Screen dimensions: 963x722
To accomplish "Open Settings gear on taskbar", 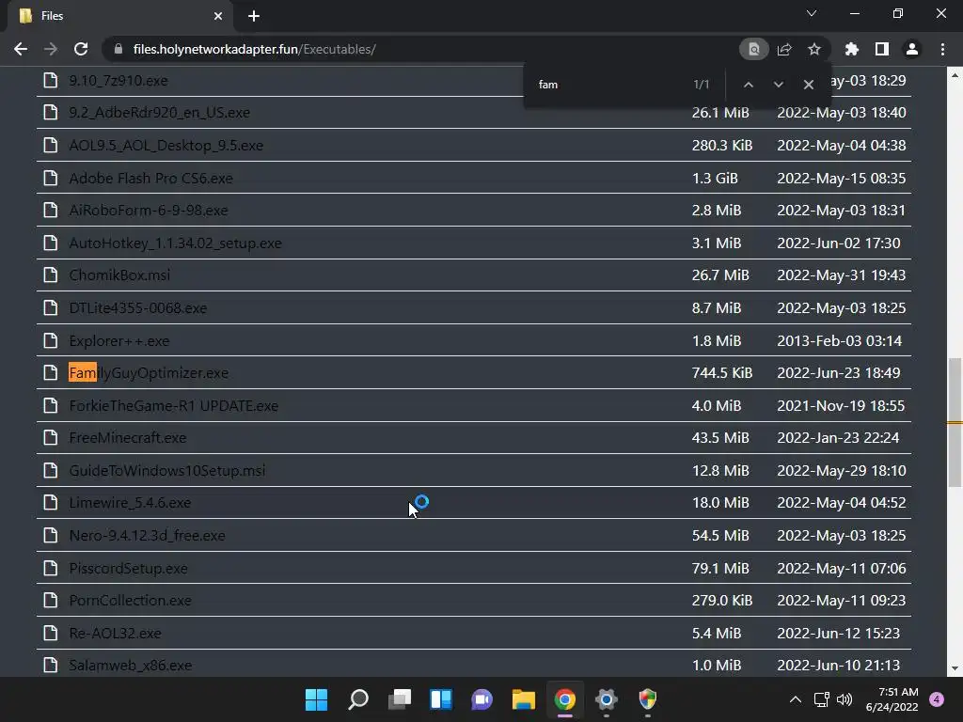I will [607, 699].
